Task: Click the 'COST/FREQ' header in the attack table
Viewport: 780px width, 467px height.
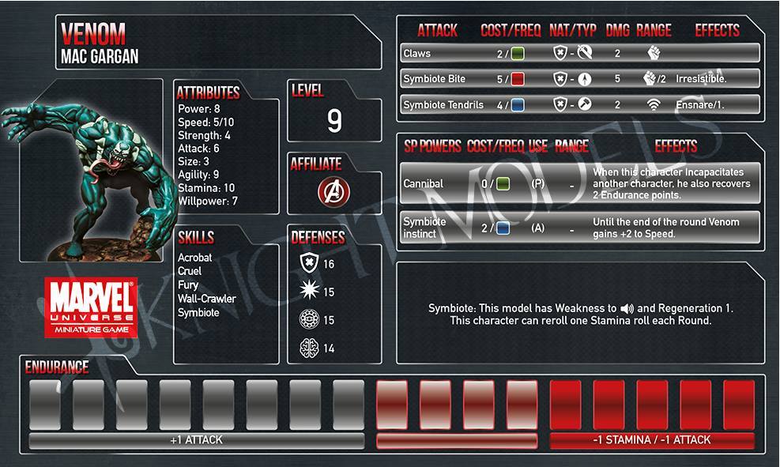Action: tap(511, 31)
